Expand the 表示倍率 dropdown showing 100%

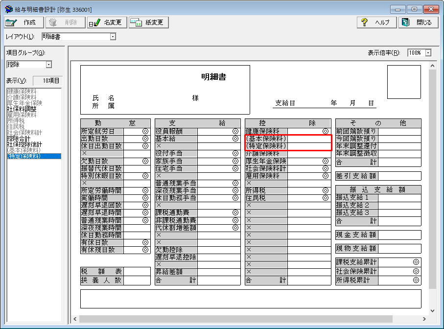click(x=428, y=53)
